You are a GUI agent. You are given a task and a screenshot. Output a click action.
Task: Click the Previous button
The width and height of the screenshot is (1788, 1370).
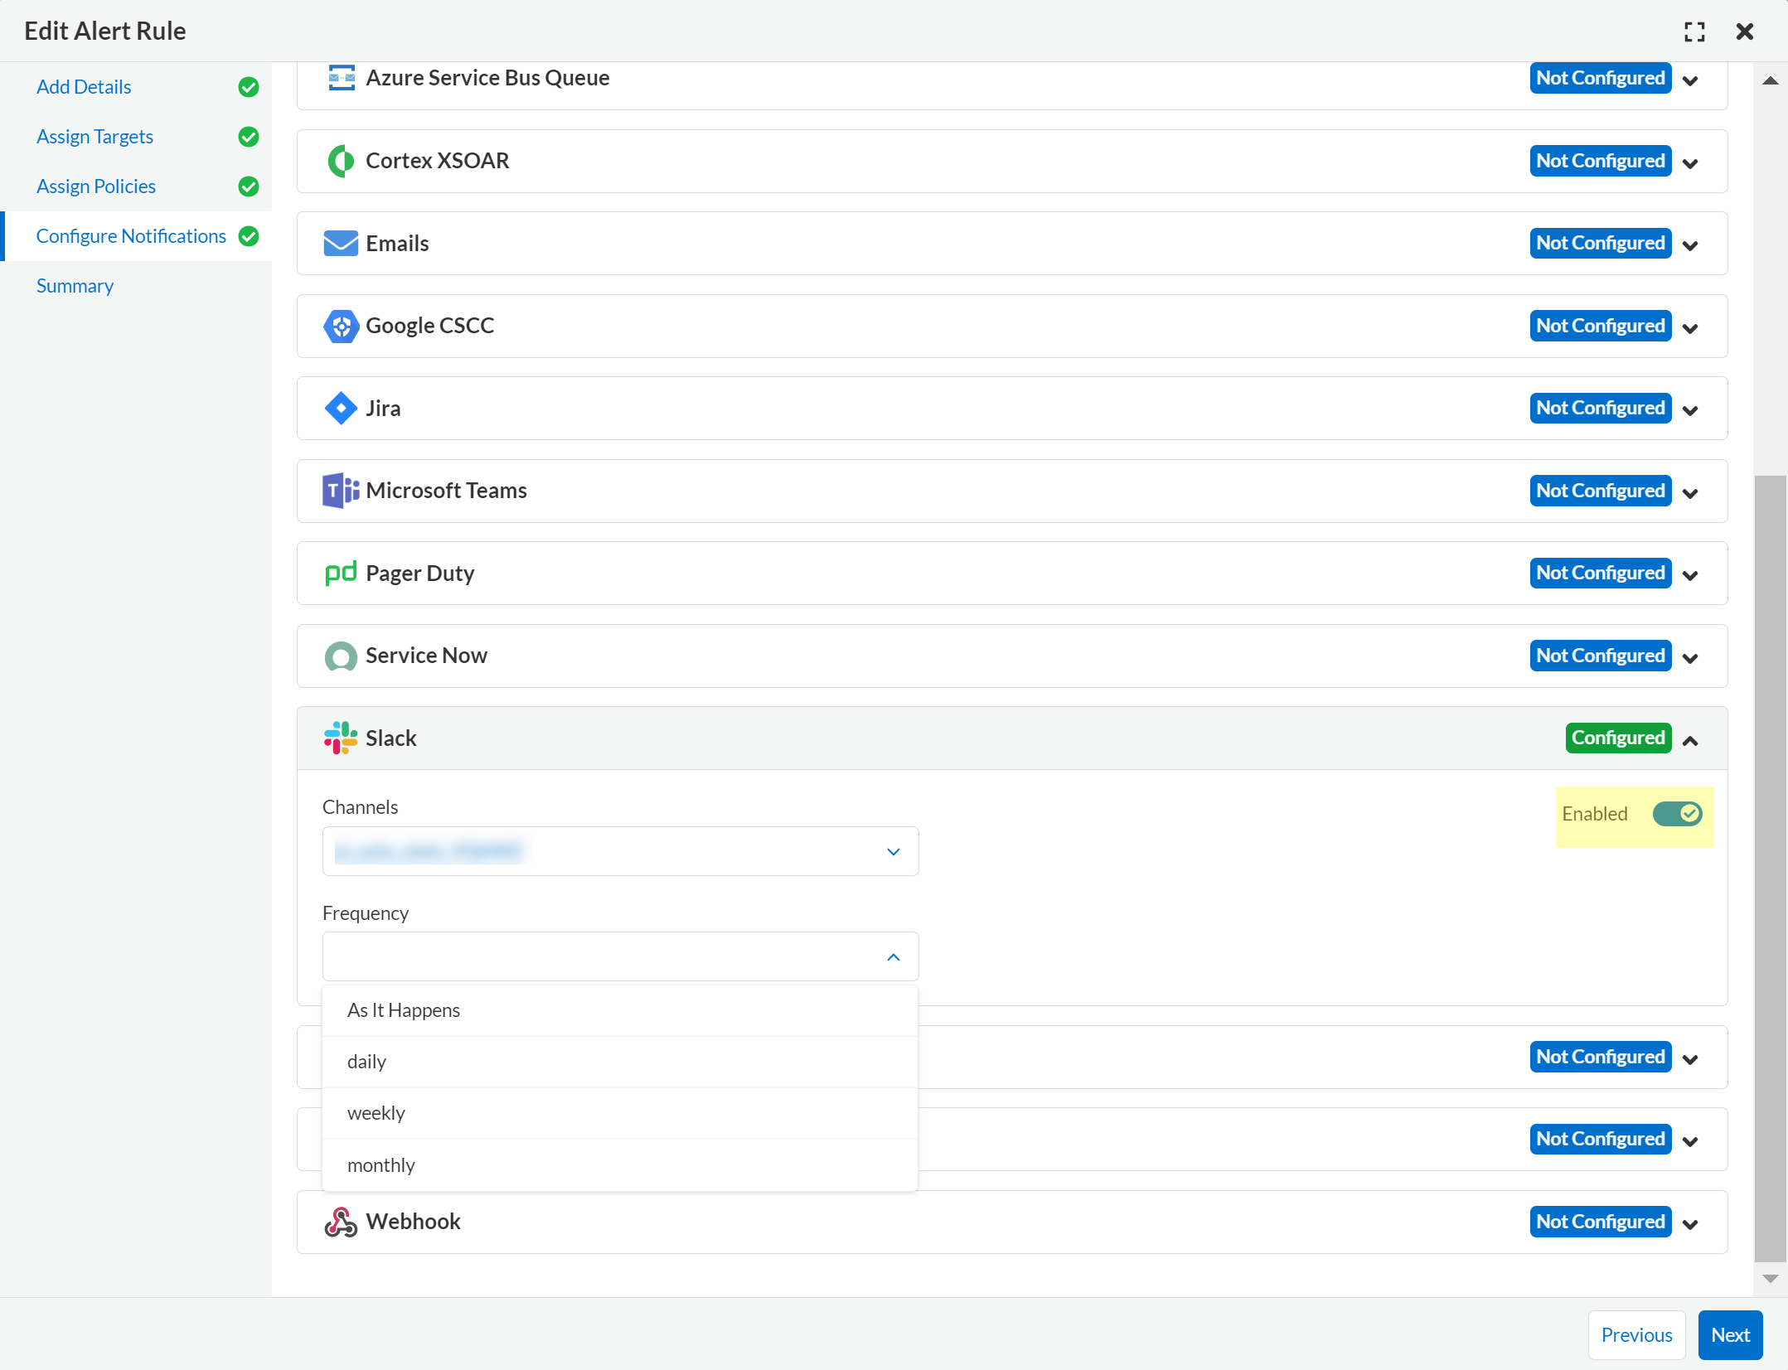point(1636,1335)
